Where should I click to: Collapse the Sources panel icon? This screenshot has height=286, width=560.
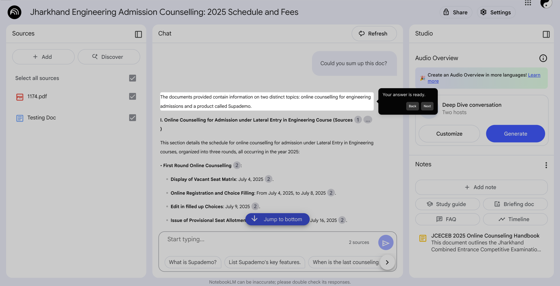(138, 34)
